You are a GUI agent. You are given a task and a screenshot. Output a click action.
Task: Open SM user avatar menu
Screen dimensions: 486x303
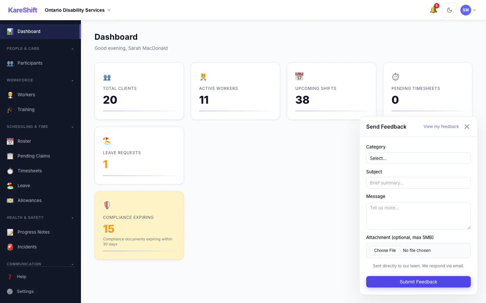[x=468, y=10]
